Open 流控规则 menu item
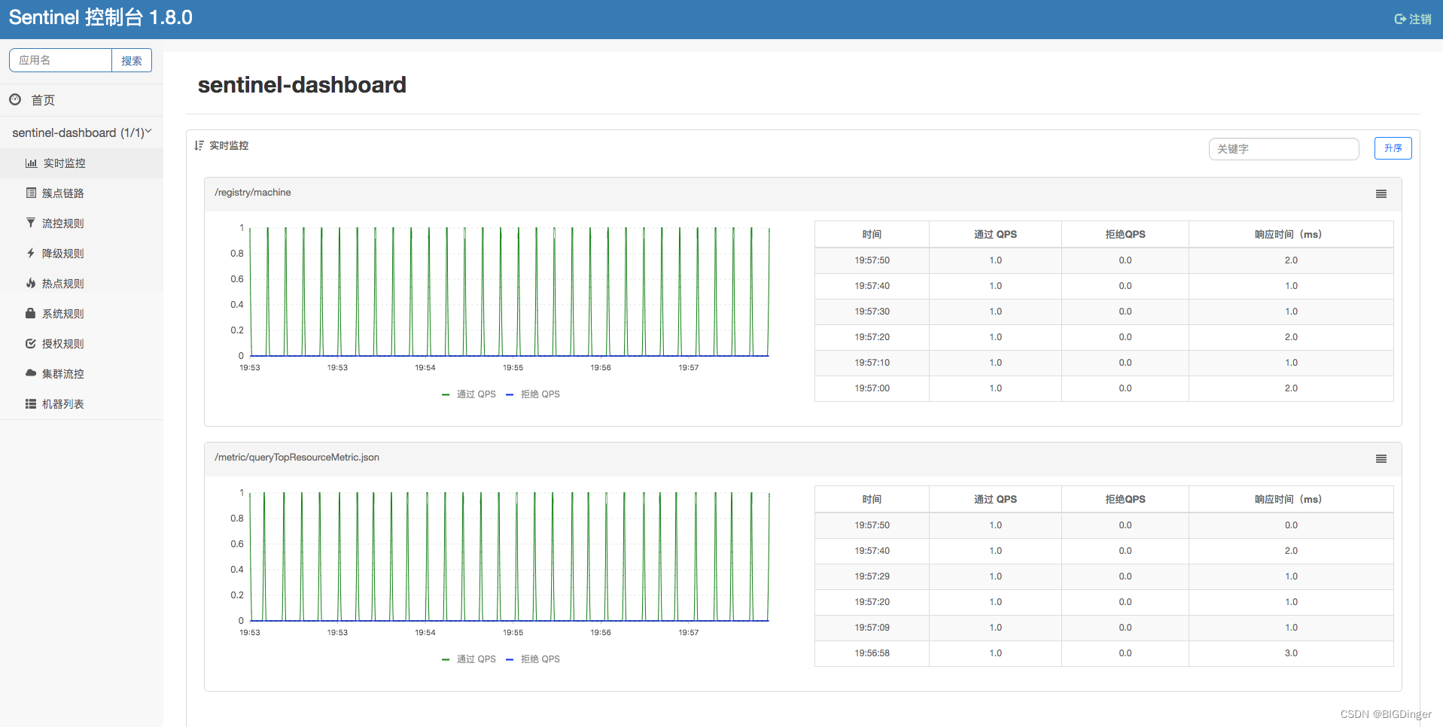Image resolution: width=1443 pixels, height=727 pixels. coord(81,224)
